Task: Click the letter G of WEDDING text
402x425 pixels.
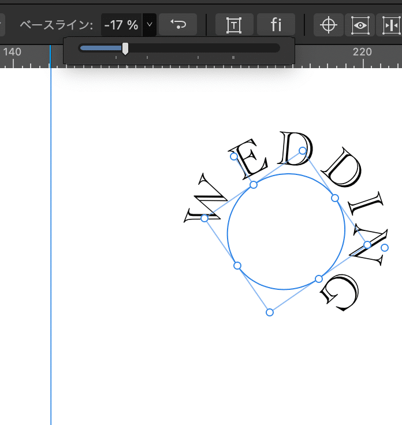Action: click(340, 292)
